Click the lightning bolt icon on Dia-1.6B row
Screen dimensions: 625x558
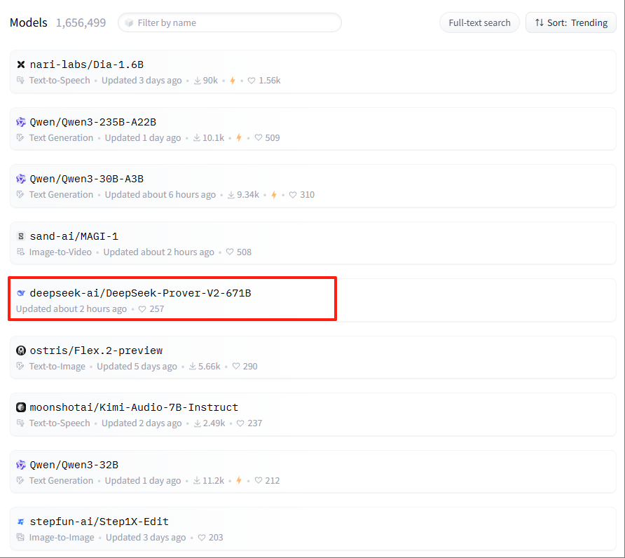(x=233, y=81)
